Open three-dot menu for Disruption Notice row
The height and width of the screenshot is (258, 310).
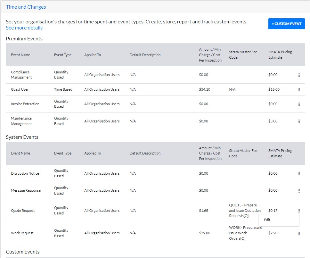299,173
